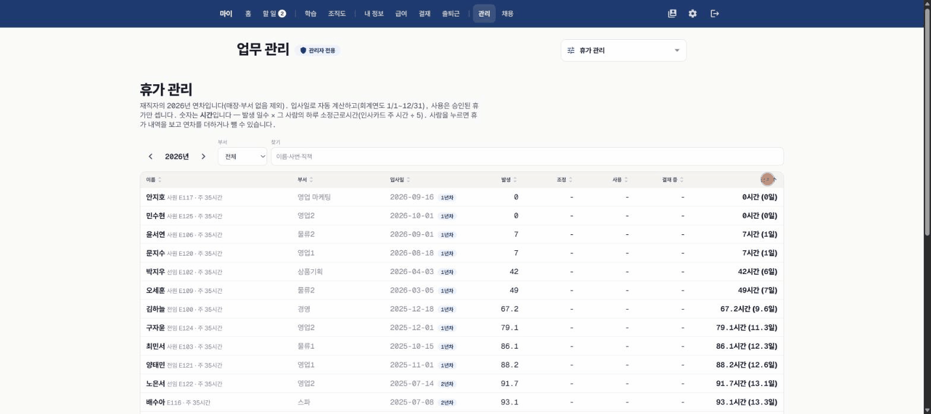Click the 2026-09-16 hire date cell
This screenshot has width=931, height=414.
click(412, 198)
